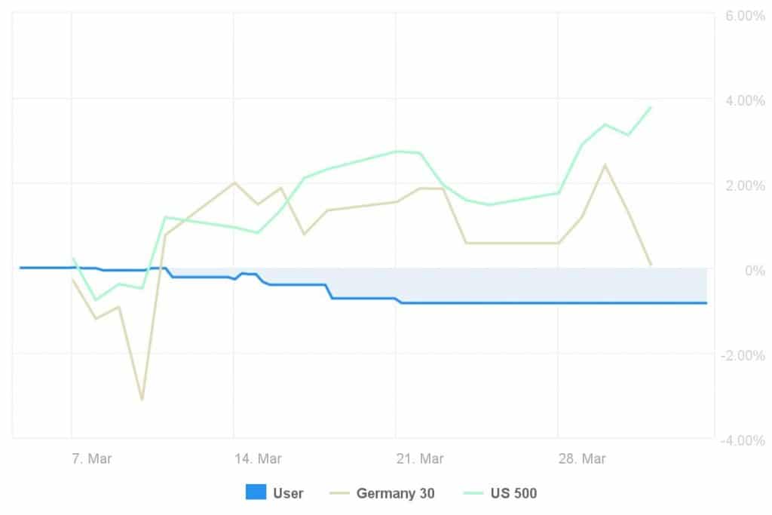Select the 2.00% y-axis label
The height and width of the screenshot is (515, 772).
pyautogui.click(x=743, y=185)
